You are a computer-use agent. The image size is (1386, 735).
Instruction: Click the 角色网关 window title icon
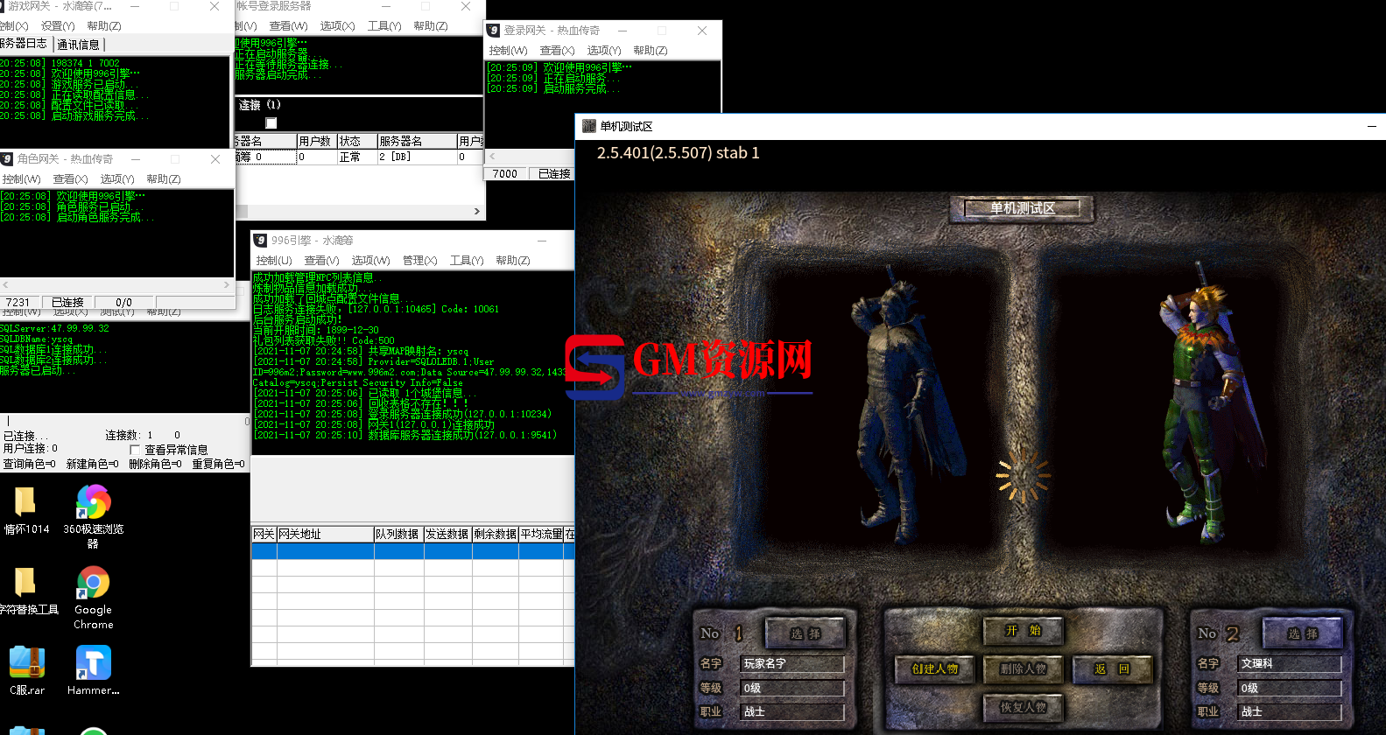pos(7,158)
